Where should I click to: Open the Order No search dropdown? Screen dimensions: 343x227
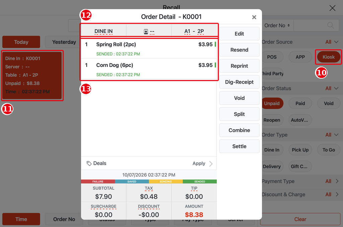coord(277,25)
